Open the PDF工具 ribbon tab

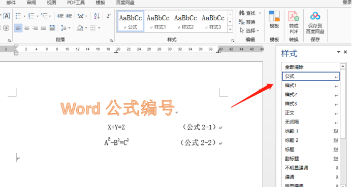click(x=76, y=3)
